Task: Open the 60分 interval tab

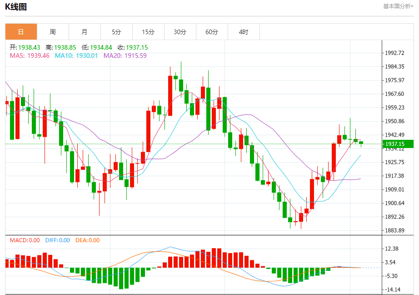Action: (x=212, y=32)
